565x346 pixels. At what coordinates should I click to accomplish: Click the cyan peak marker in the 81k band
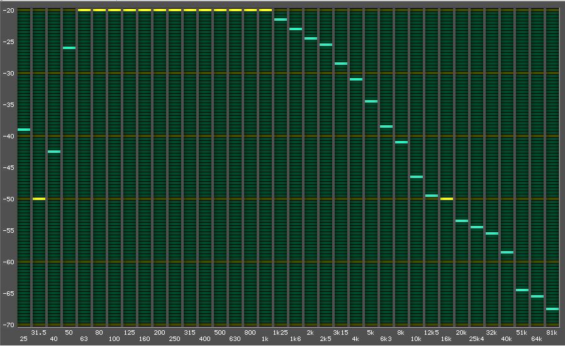tap(553, 309)
